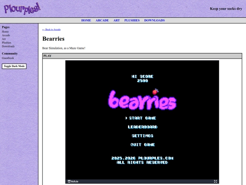Screen dimensions: 246x185
Task: Follow the Back to Arcade link
Action: pyautogui.click(x=51, y=29)
